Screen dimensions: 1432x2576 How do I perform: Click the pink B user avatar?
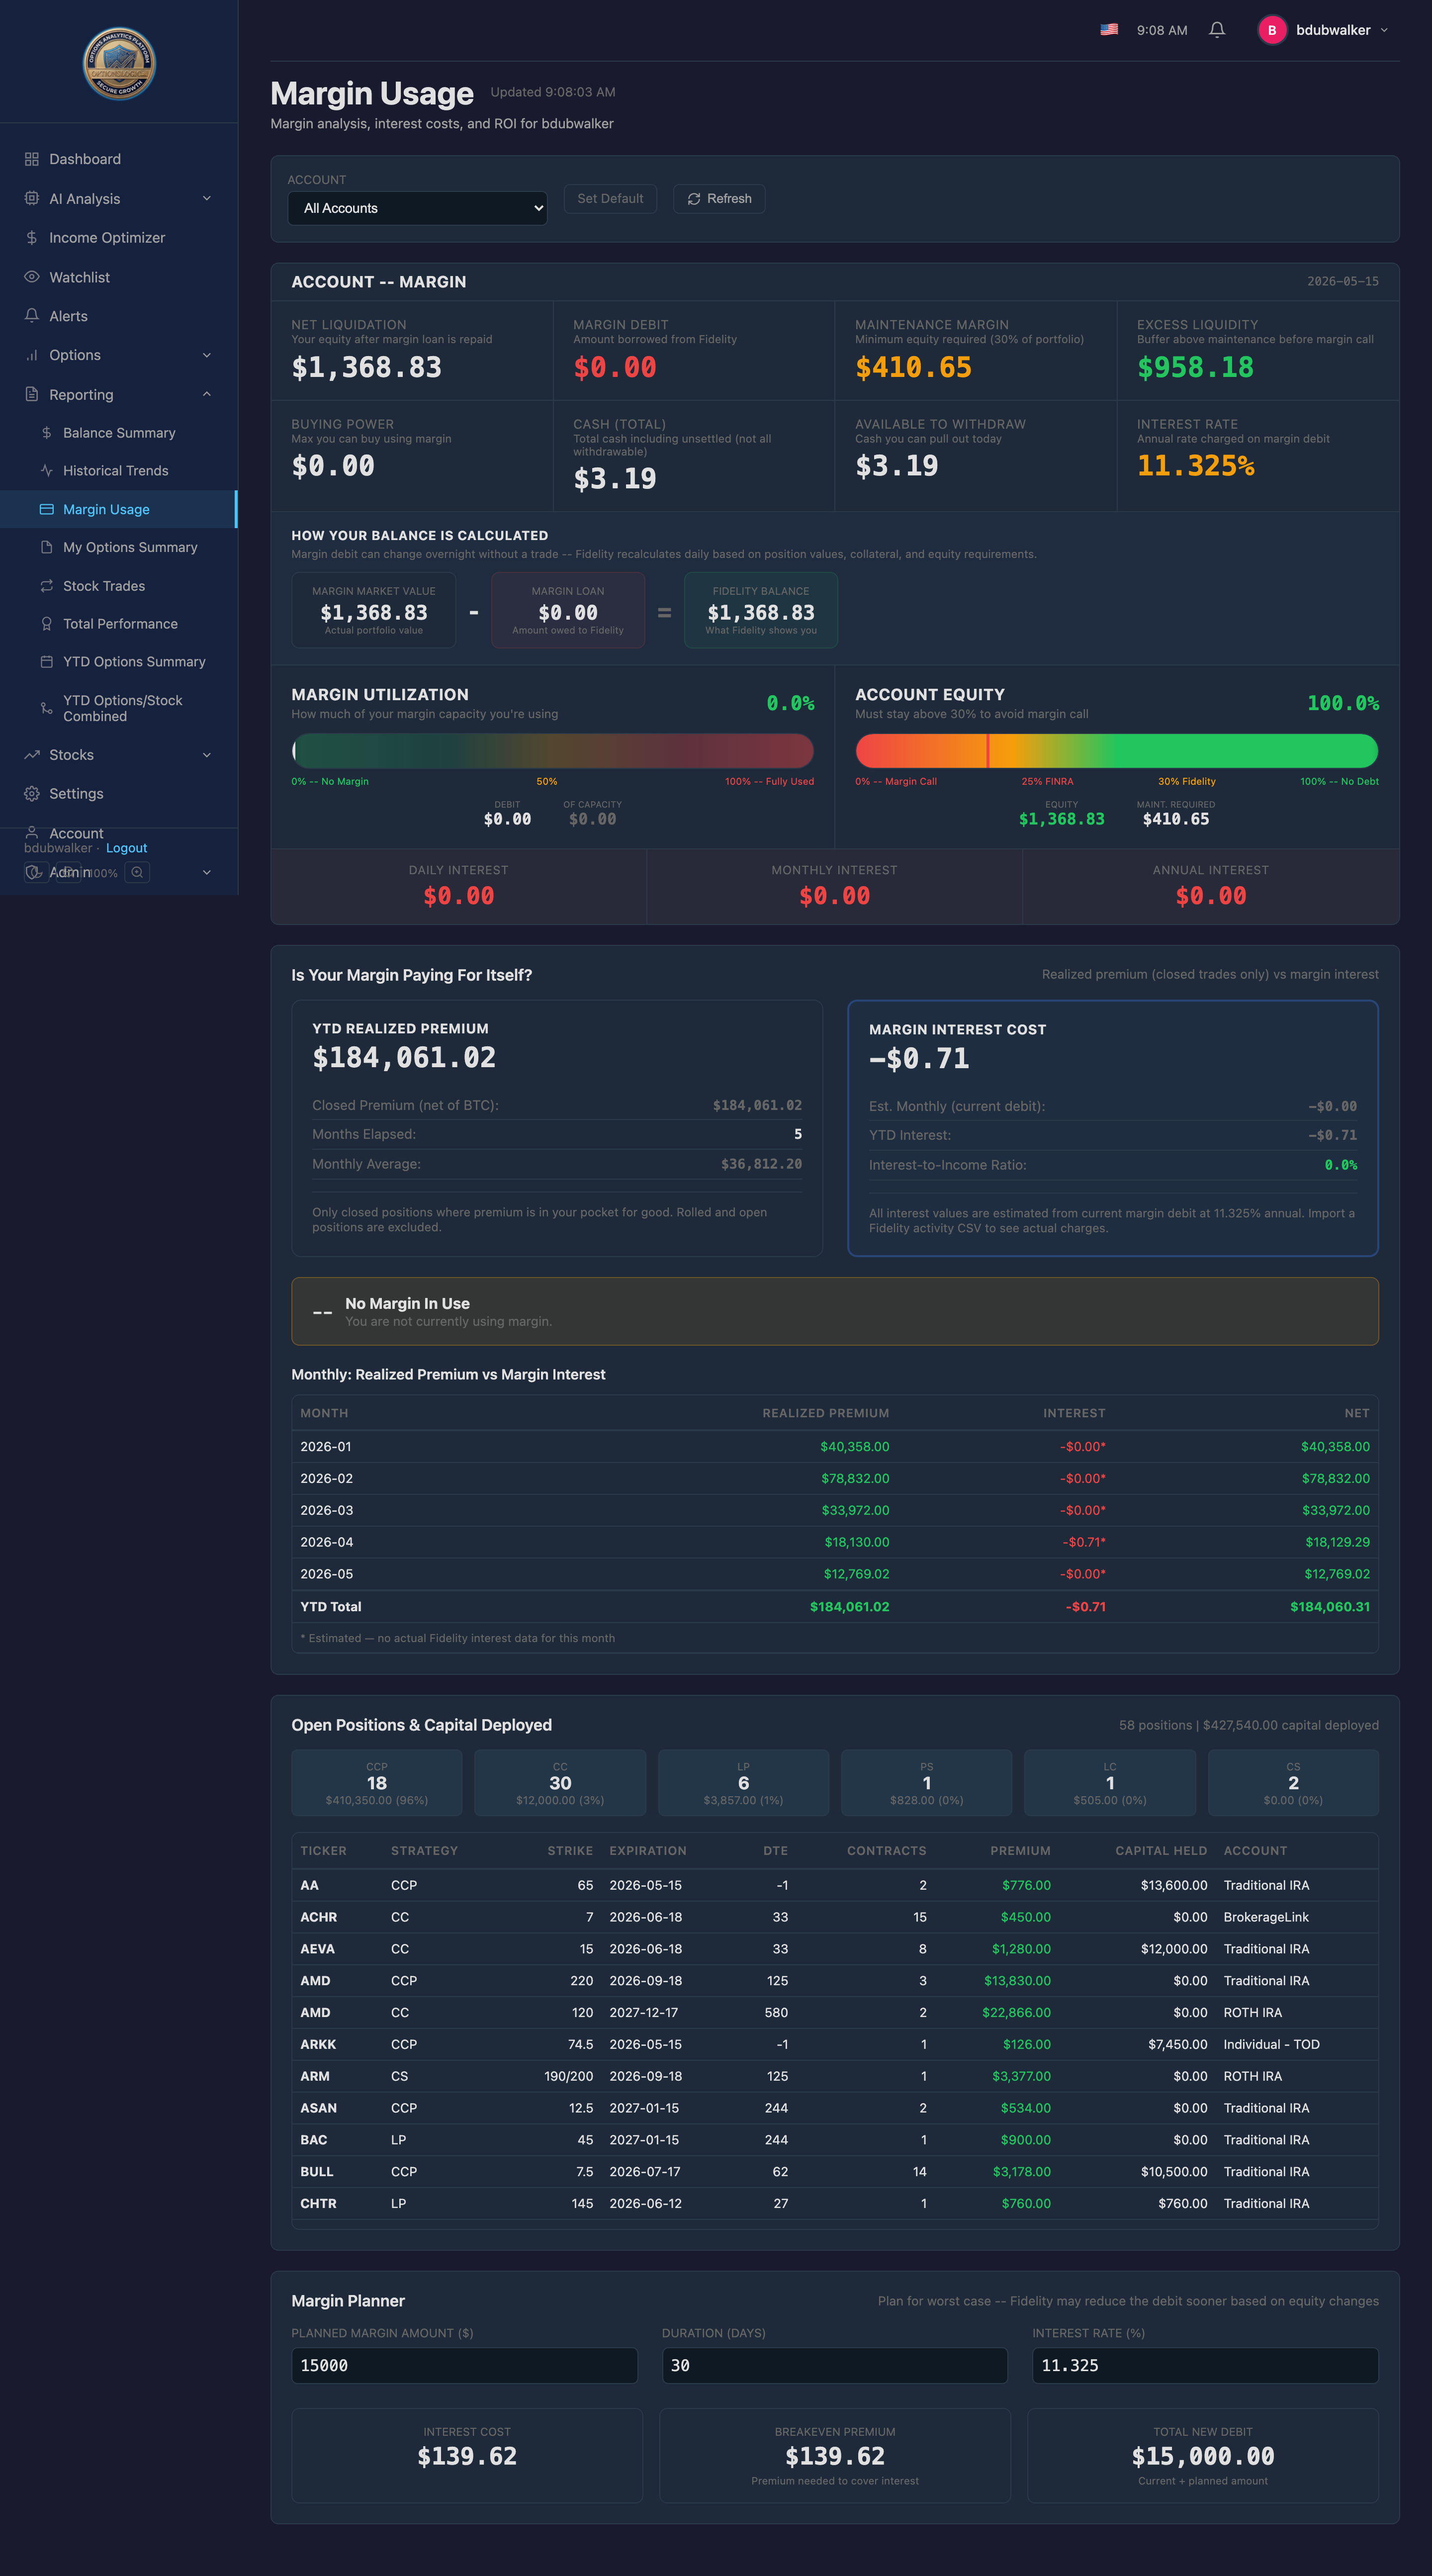[x=1272, y=30]
